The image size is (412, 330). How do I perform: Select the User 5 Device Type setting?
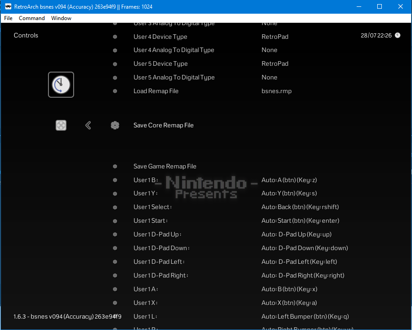161,64
